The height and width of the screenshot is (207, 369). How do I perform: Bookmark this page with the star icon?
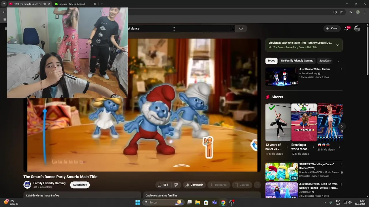(x=341, y=12)
